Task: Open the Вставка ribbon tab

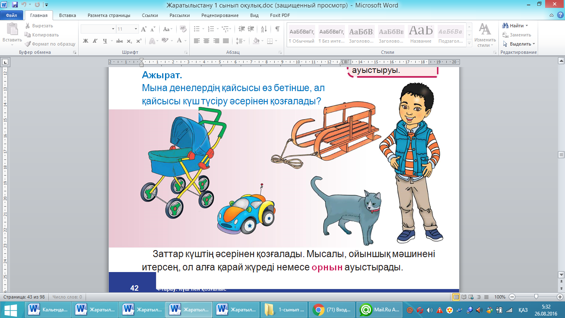Action: [67, 15]
